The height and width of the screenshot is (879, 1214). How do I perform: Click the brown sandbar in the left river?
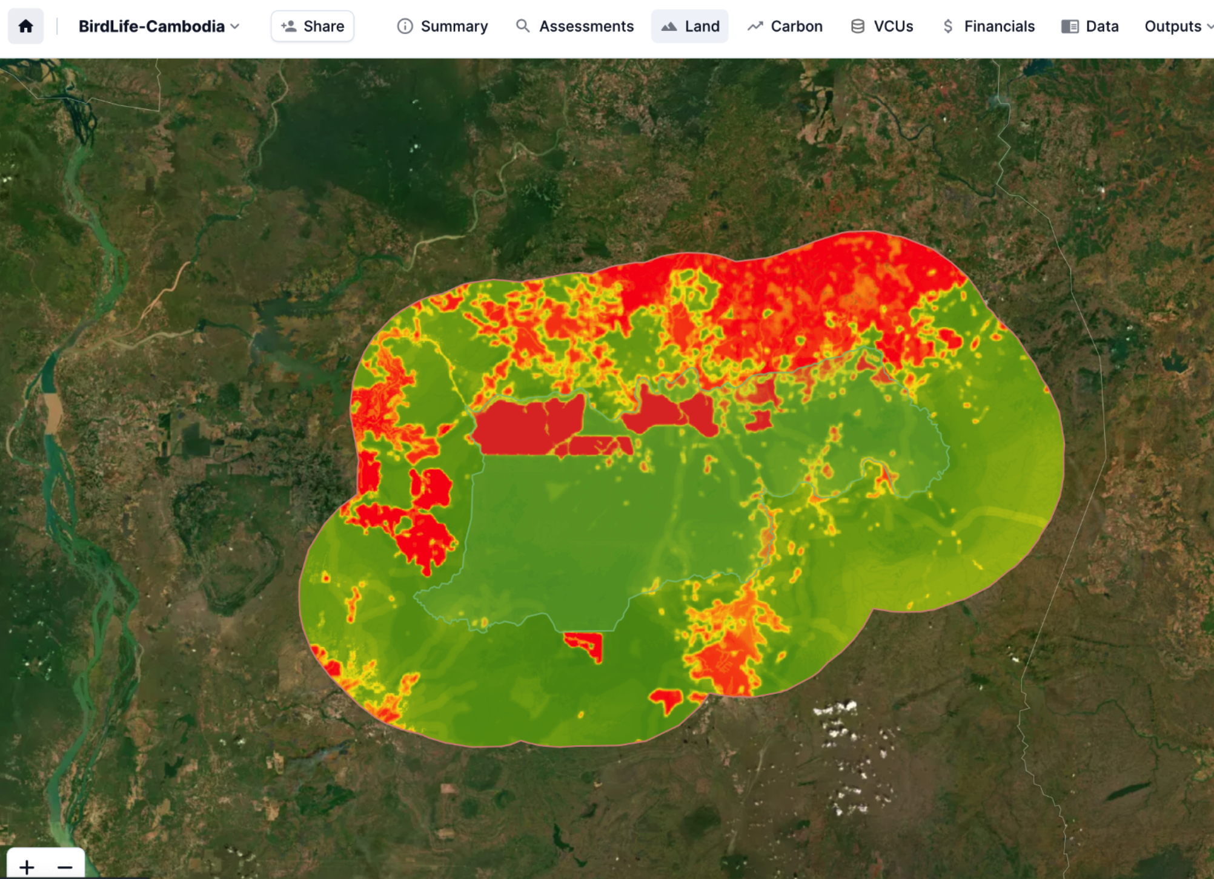[x=53, y=412]
